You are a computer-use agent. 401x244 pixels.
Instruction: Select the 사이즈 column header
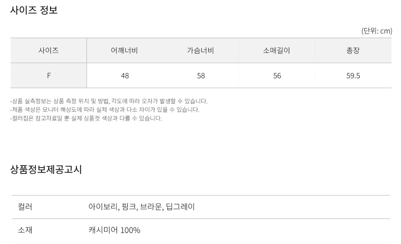pyautogui.click(x=49, y=51)
